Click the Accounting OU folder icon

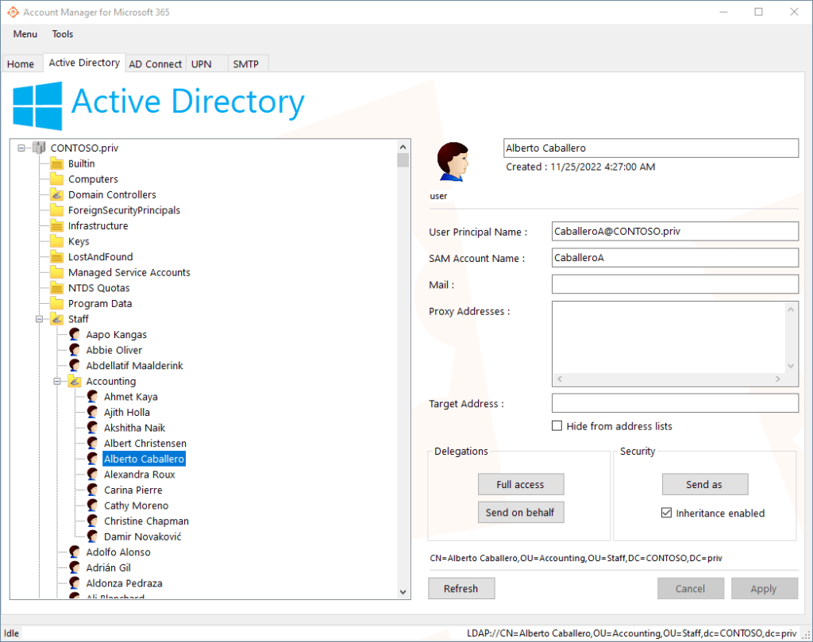tap(75, 382)
